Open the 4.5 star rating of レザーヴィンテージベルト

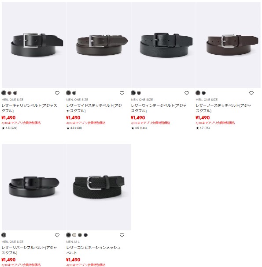(x=139, y=128)
